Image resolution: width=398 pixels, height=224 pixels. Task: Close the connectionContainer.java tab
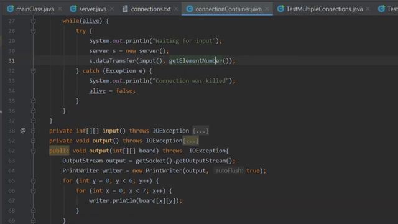coord(267,9)
